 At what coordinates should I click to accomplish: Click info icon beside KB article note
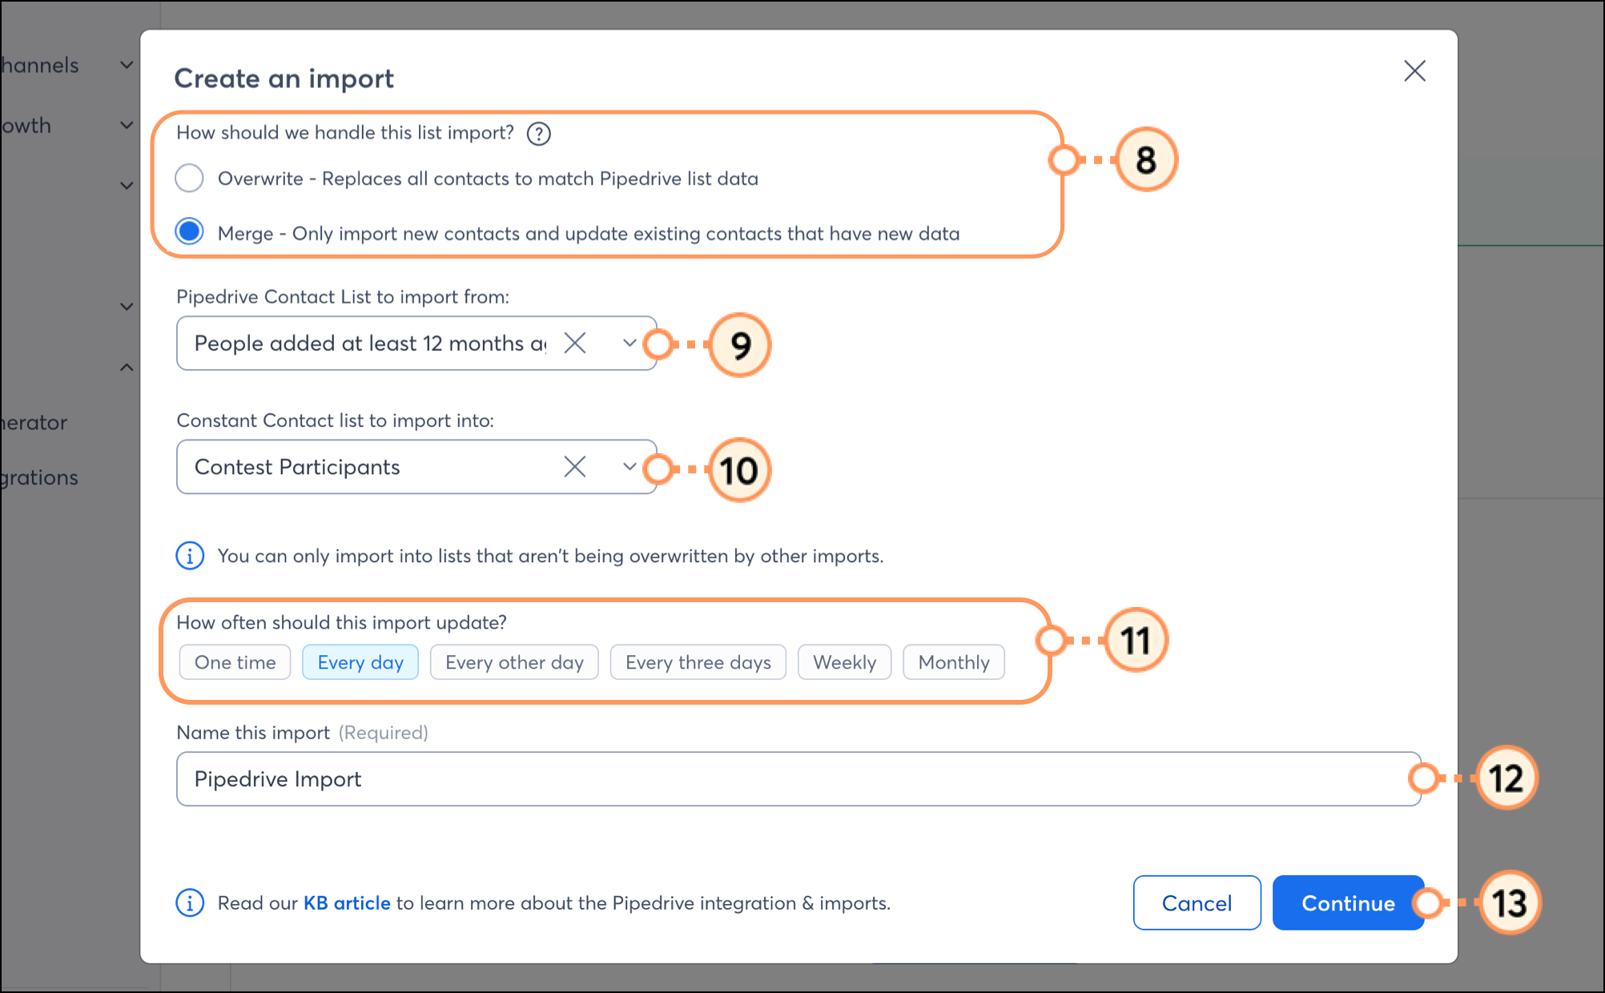pos(190,903)
